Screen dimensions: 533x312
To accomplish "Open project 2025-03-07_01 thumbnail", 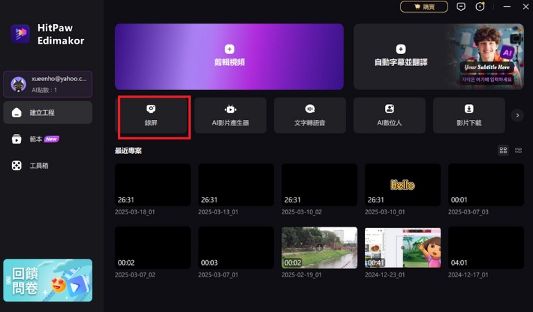I will (x=236, y=248).
